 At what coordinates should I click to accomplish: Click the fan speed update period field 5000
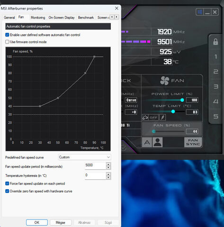(95, 166)
